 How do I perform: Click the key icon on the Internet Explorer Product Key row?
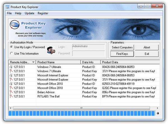11,79
